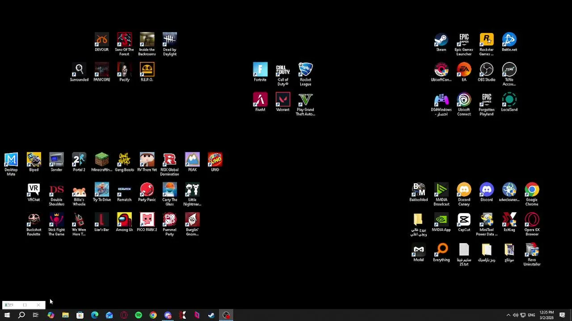Launch the Fortnite shortcut
Image resolution: width=572 pixels, height=321 pixels.
click(260, 72)
